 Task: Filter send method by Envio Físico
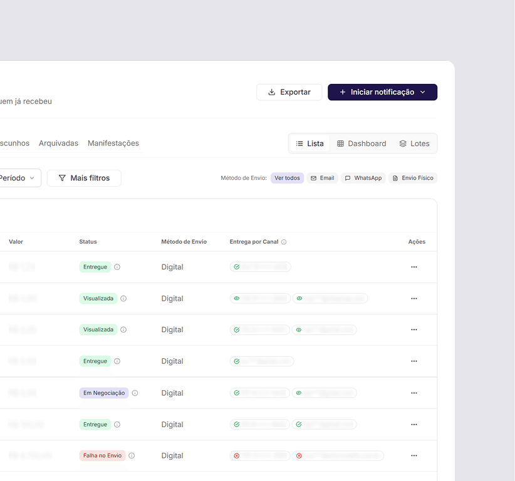(x=413, y=178)
